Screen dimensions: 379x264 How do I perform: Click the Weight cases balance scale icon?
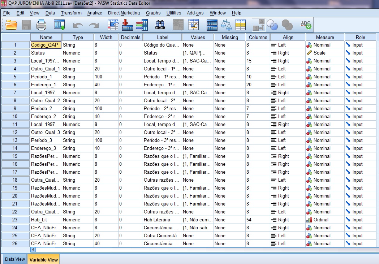[x=226, y=25]
